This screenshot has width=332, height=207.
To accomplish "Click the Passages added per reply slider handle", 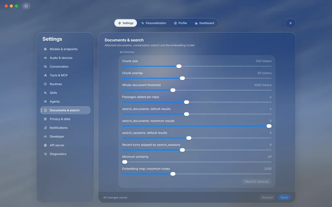I will tap(186, 102).
